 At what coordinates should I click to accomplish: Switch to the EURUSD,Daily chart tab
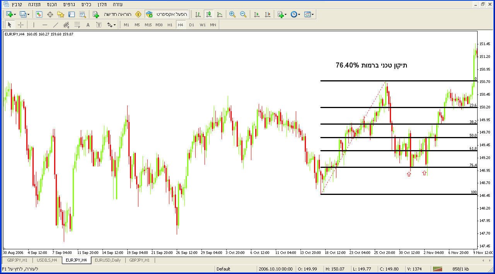(x=108, y=260)
